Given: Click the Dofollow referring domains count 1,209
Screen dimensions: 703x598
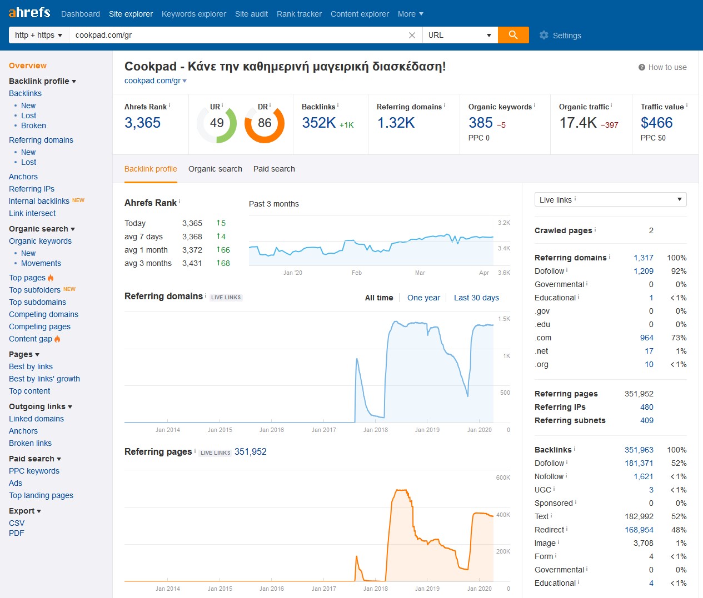Looking at the screenshot, I should [x=644, y=271].
